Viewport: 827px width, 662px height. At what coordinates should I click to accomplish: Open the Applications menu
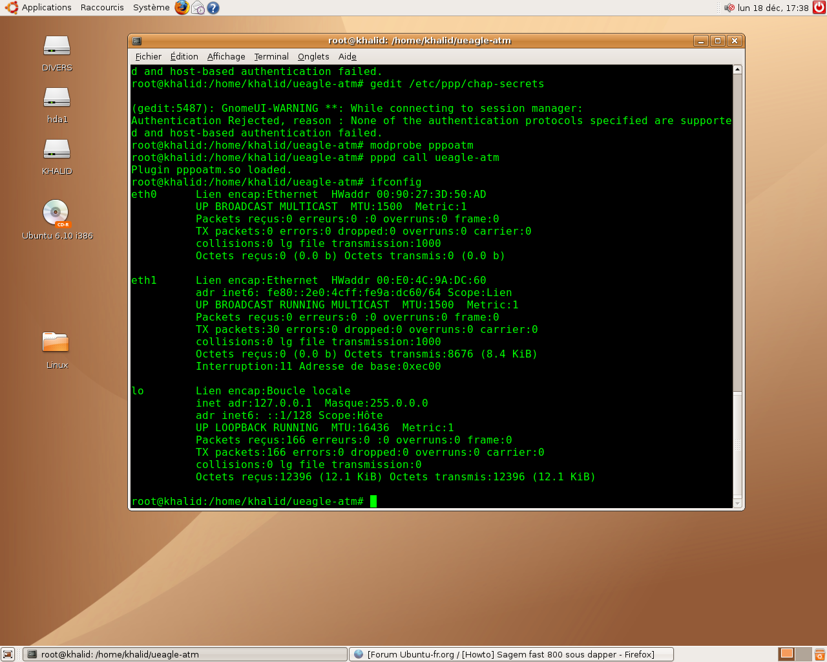point(39,8)
